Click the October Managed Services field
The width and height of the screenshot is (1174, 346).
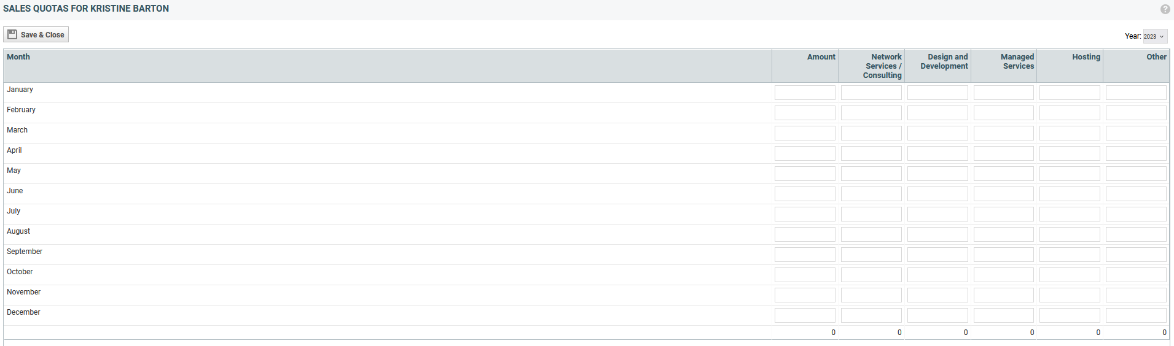coord(1004,275)
